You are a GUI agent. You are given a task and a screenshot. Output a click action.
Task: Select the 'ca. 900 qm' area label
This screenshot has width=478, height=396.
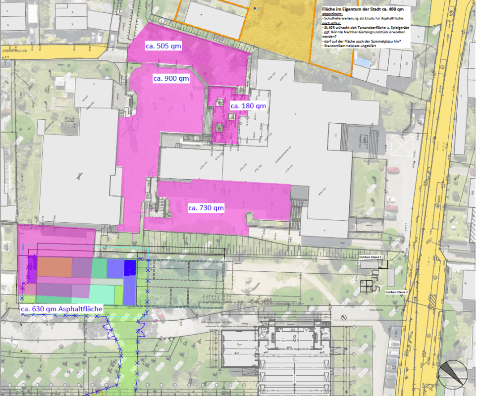tap(171, 78)
